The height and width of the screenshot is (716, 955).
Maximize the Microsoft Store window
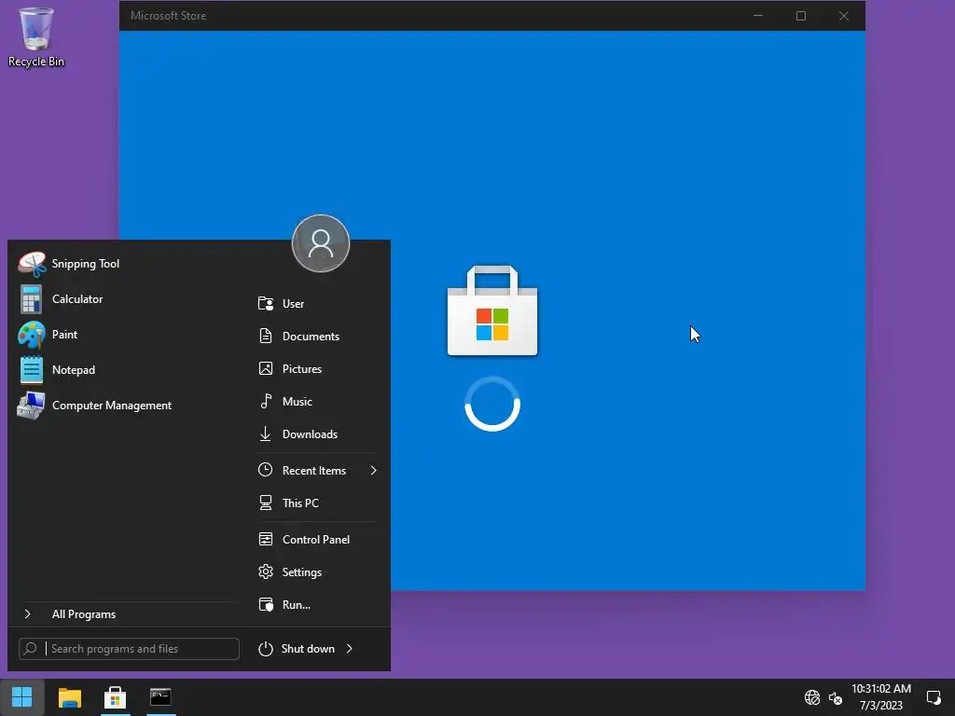click(801, 16)
